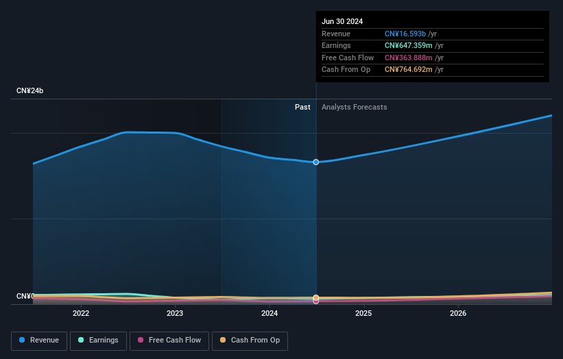Select the 2025 x-axis label

363,313
